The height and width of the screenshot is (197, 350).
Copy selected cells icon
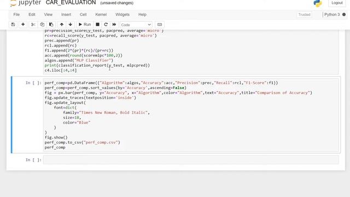point(42,25)
